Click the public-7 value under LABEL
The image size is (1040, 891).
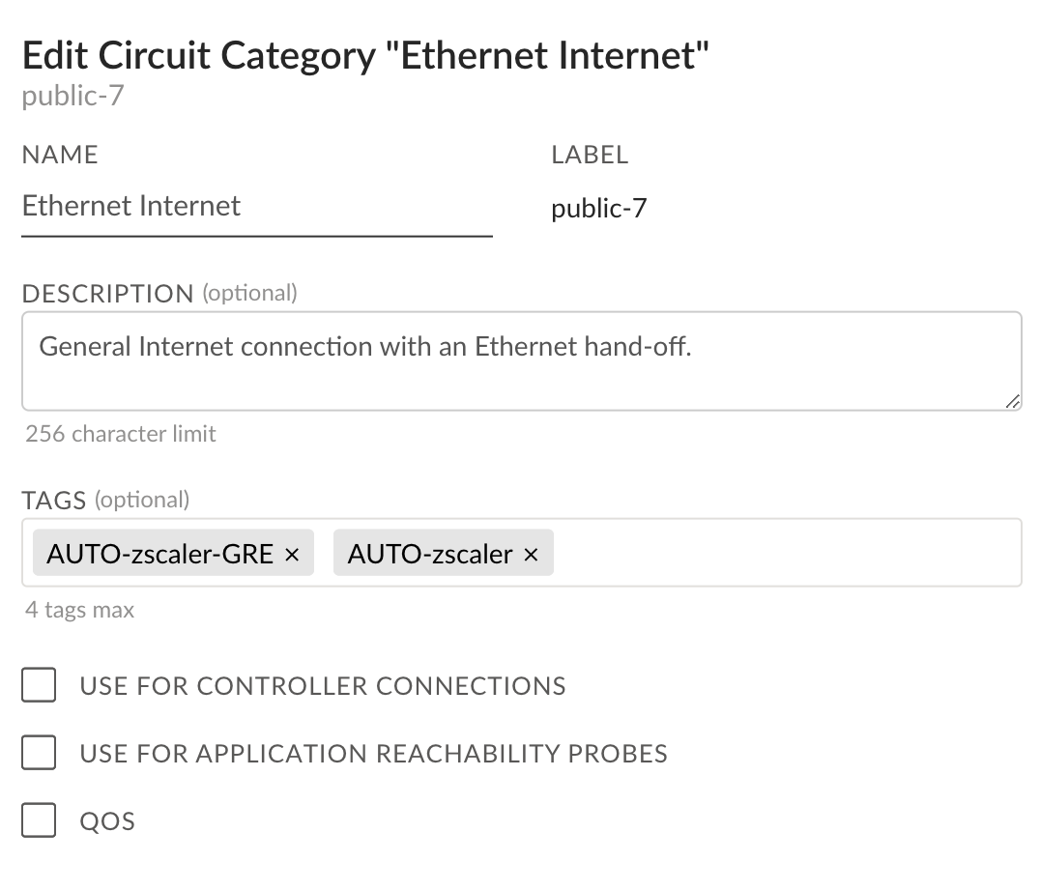pos(598,209)
